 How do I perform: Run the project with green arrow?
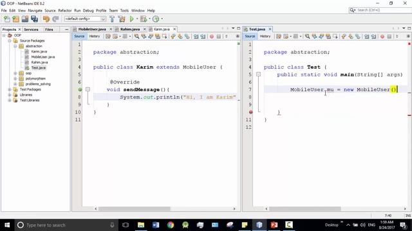[131, 19]
